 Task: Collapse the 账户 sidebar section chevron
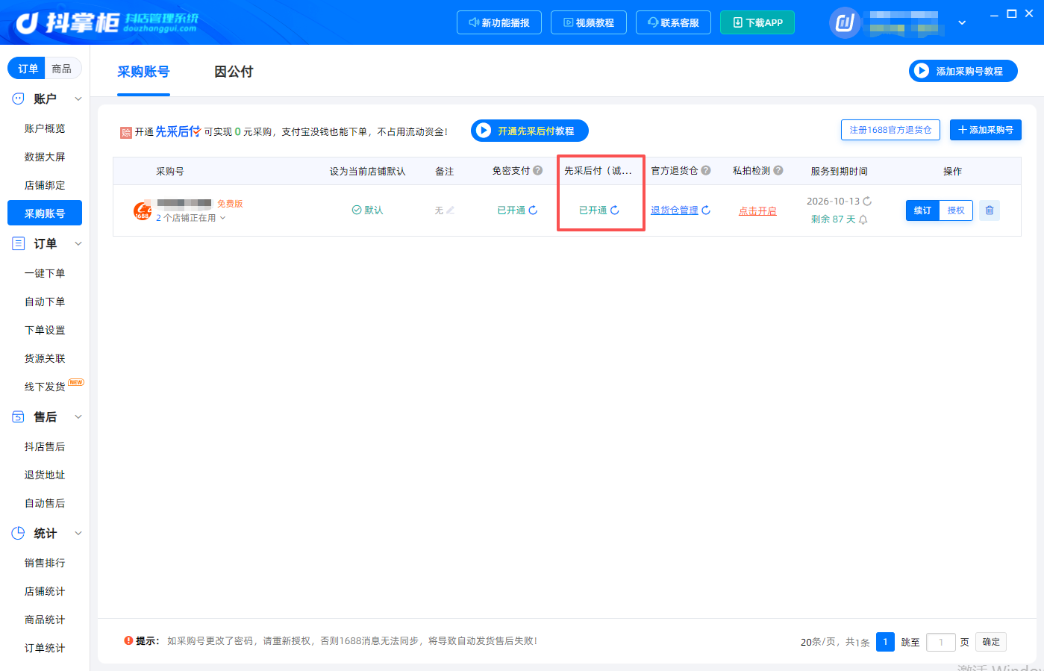[78, 99]
